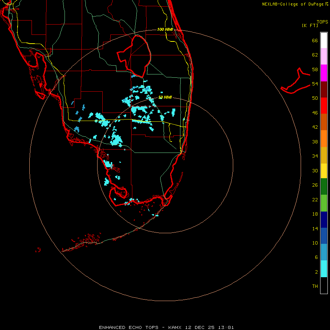Click the light blue 14 legend swatch
This screenshot has width=330, height=330.
tap(324, 252)
